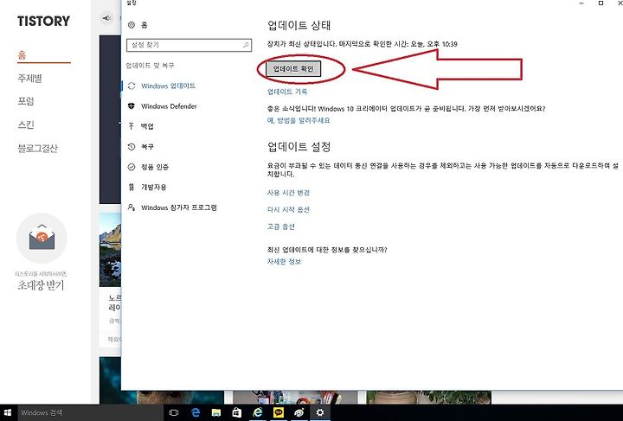The width and height of the screenshot is (623, 421).
Task: Click the magnifier icon in 설정 찾기 box
Action: coord(246,45)
